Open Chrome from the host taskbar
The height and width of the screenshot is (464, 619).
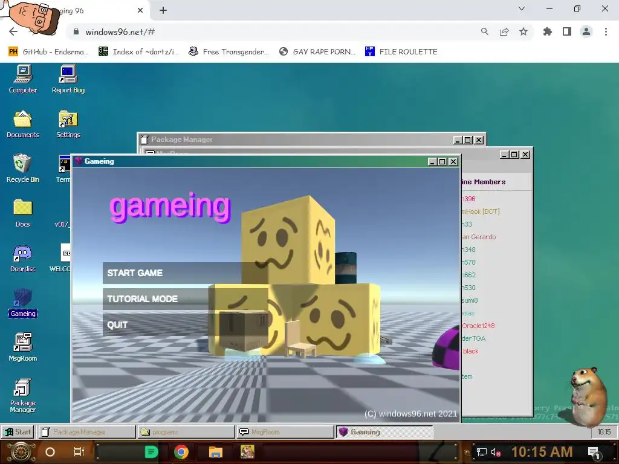[x=181, y=452]
